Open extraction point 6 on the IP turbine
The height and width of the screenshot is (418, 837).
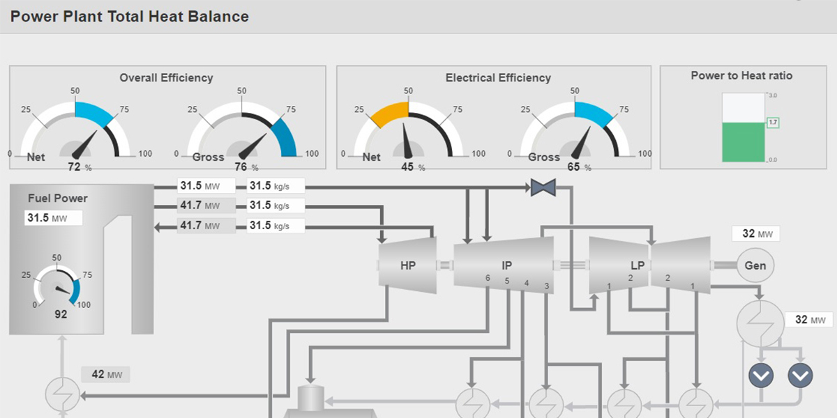487,277
